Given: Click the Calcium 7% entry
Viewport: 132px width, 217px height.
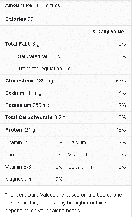Looking at the screenshot, I should (97, 142).
